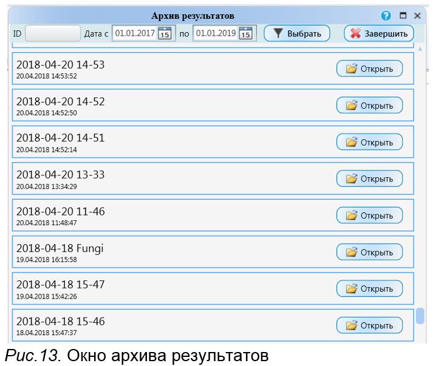Click the Завершить button
The image size is (433, 366).
[378, 33]
